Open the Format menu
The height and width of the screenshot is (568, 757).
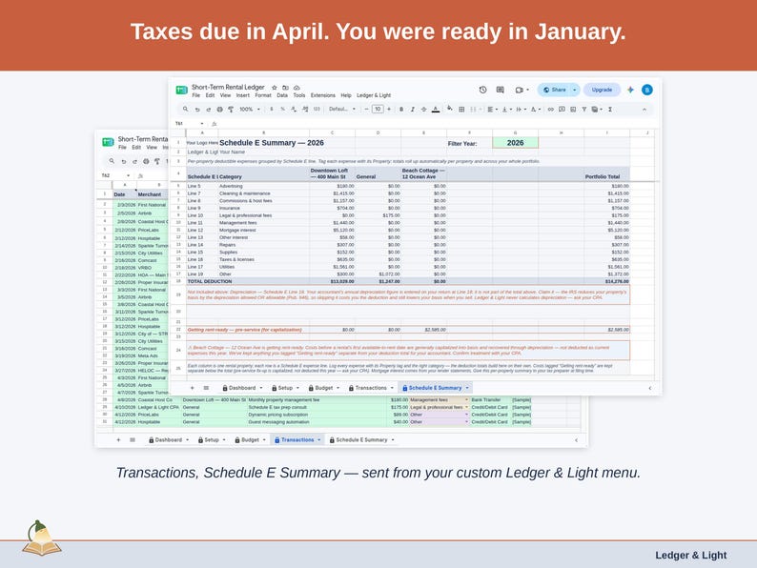263,95
